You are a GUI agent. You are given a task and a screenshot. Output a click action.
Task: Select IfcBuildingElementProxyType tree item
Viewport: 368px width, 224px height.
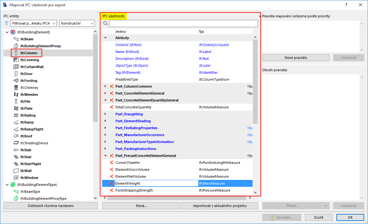coord(43,199)
